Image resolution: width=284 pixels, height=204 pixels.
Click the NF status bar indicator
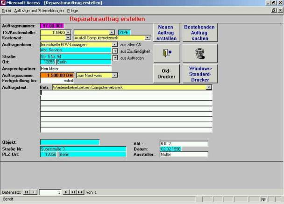[263, 199]
